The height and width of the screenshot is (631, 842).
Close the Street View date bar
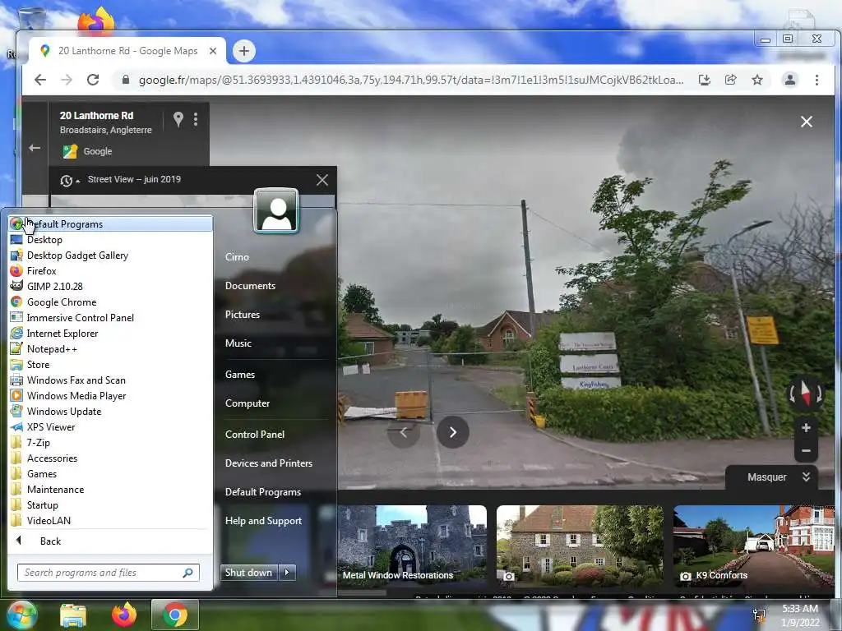(322, 180)
